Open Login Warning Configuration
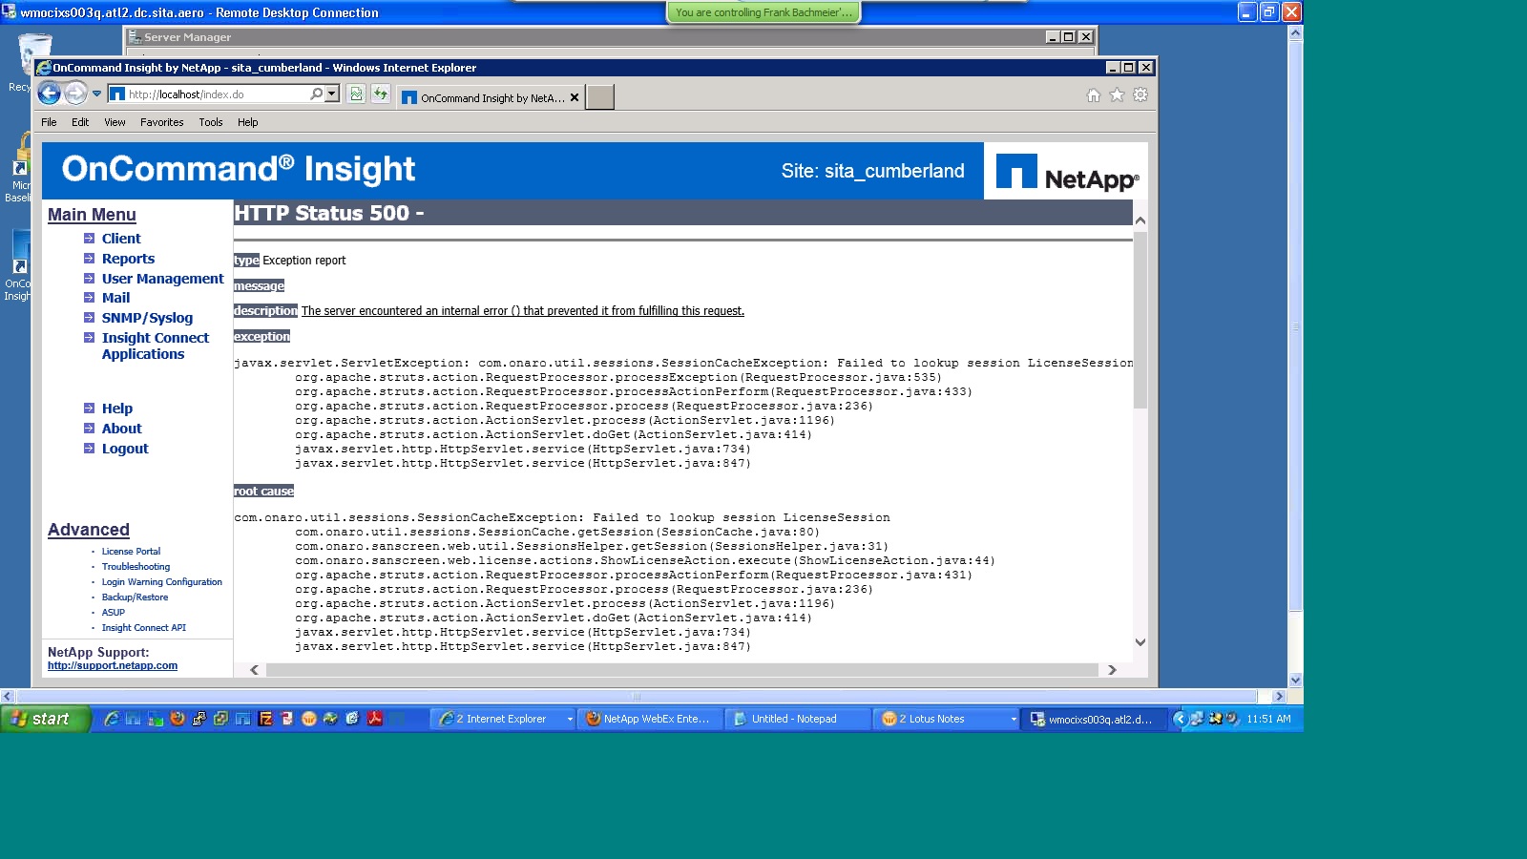Screen dimensions: 1527x859 [162, 582]
